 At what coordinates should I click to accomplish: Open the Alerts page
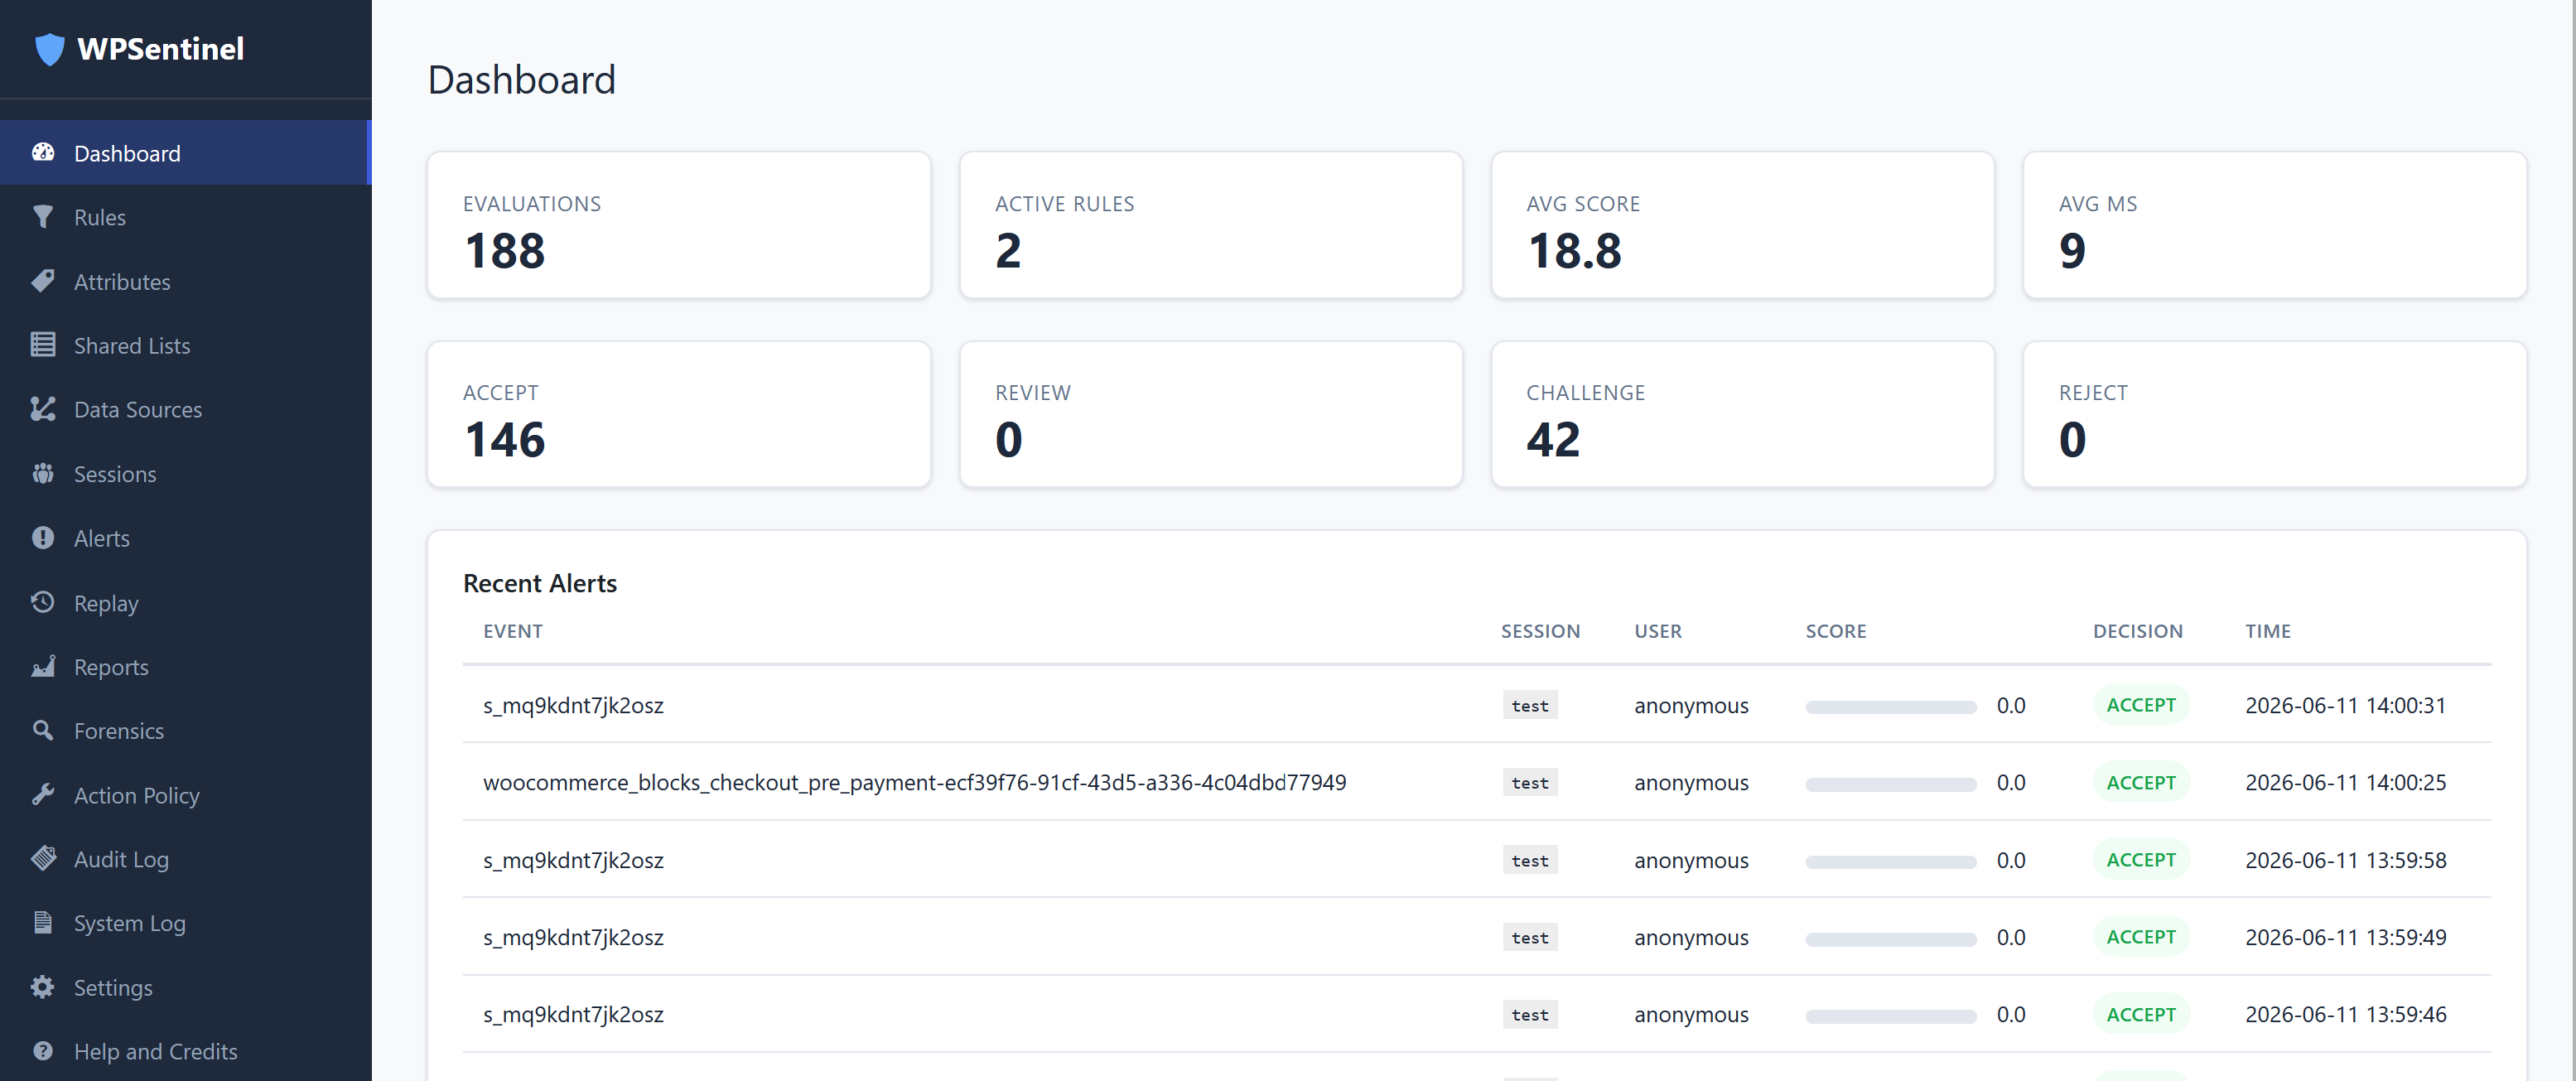[x=185, y=538]
